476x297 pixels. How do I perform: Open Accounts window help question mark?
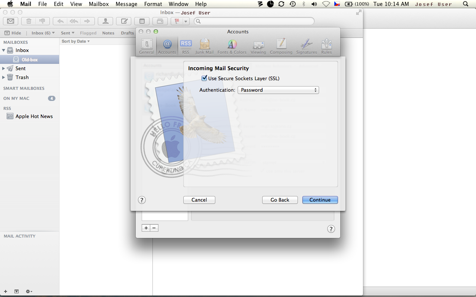[331, 229]
